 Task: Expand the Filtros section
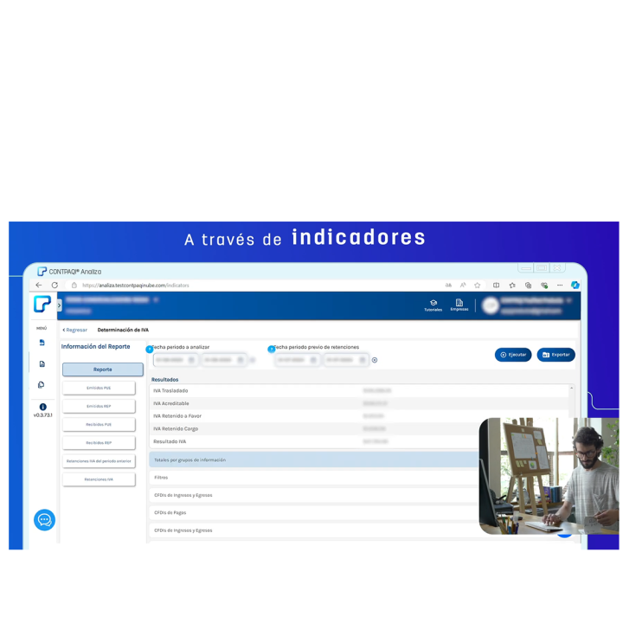click(x=314, y=478)
